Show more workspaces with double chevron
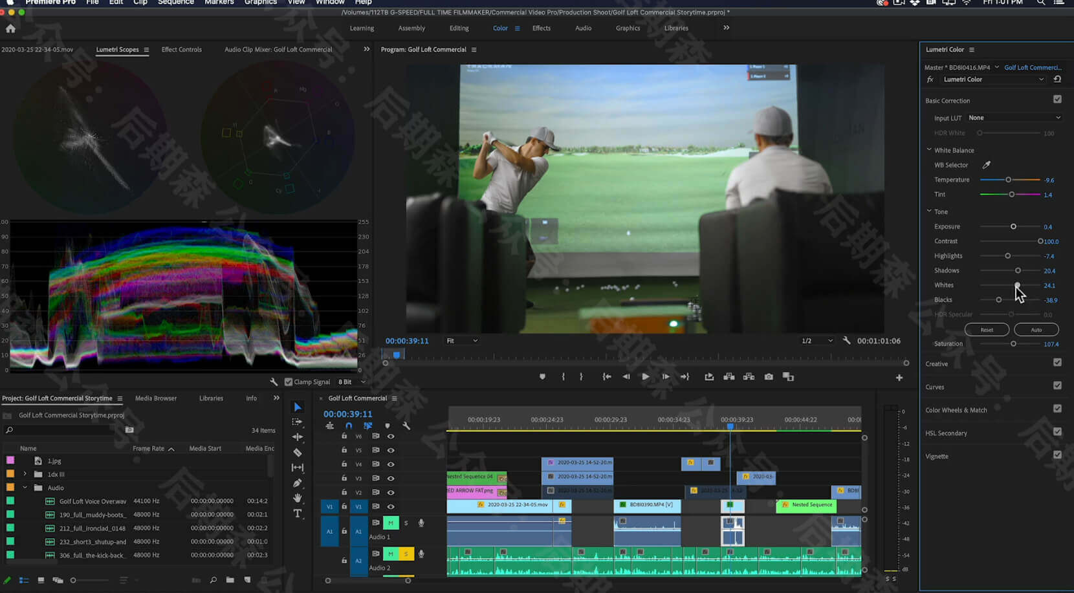The height and width of the screenshot is (593, 1074). pyautogui.click(x=726, y=28)
